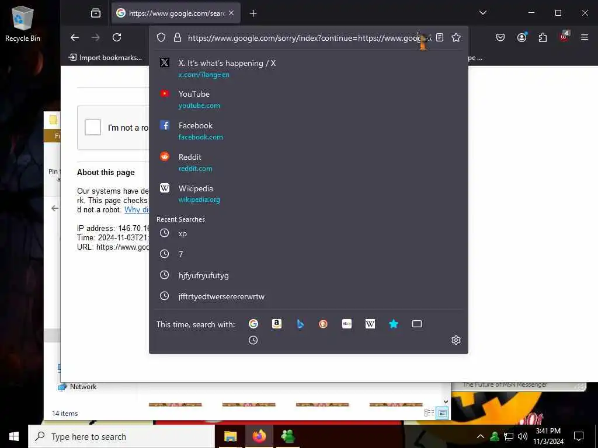598x448 pixels.
Task: Open the network tray icon
Action: 509,436
